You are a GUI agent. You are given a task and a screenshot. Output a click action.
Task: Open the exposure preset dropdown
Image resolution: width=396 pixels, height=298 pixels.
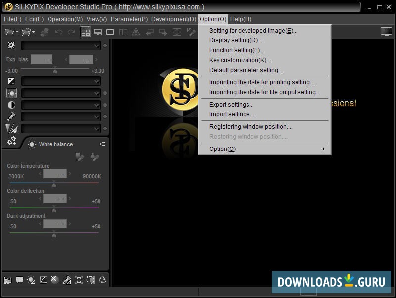click(61, 81)
